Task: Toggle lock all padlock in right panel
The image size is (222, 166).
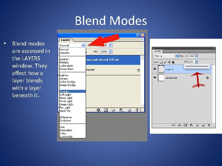Action: pyautogui.click(x=173, y=62)
